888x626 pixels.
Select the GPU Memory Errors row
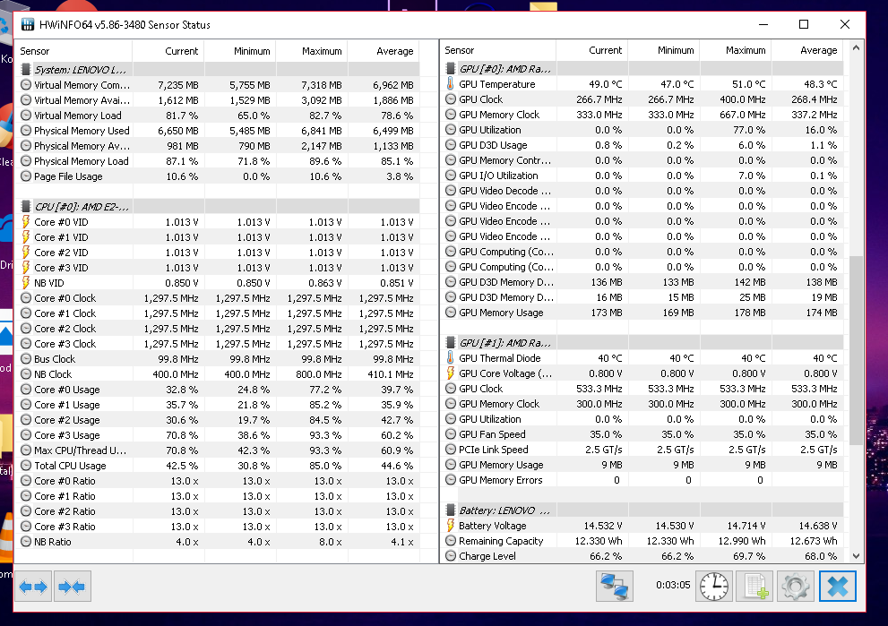(x=642, y=480)
